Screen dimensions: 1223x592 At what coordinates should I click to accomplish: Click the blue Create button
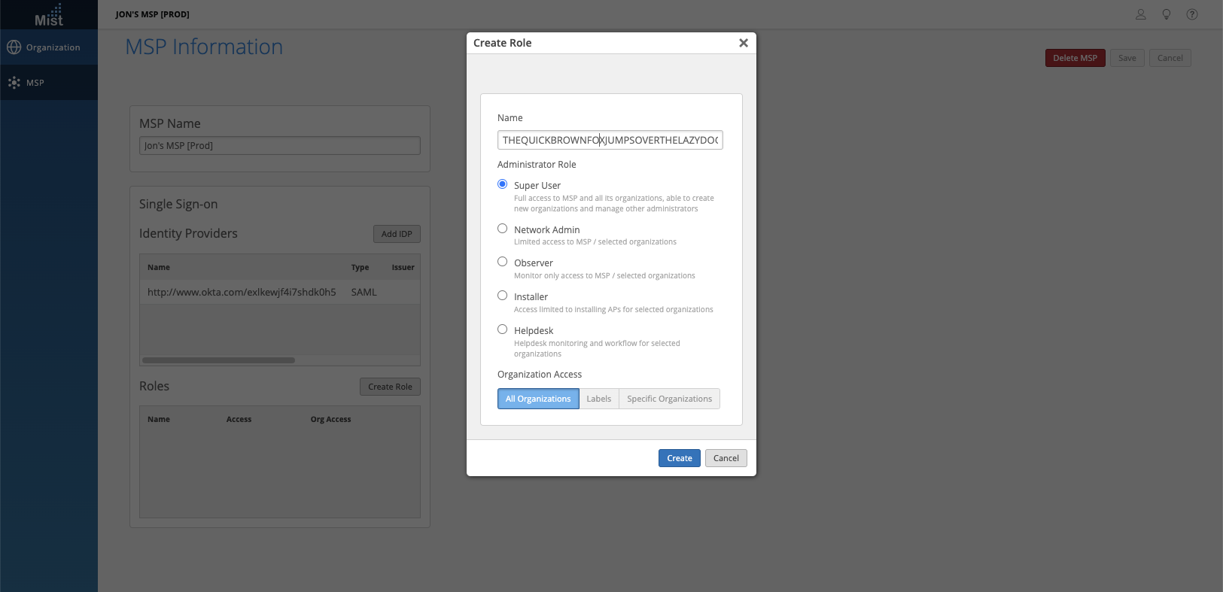[679, 458]
